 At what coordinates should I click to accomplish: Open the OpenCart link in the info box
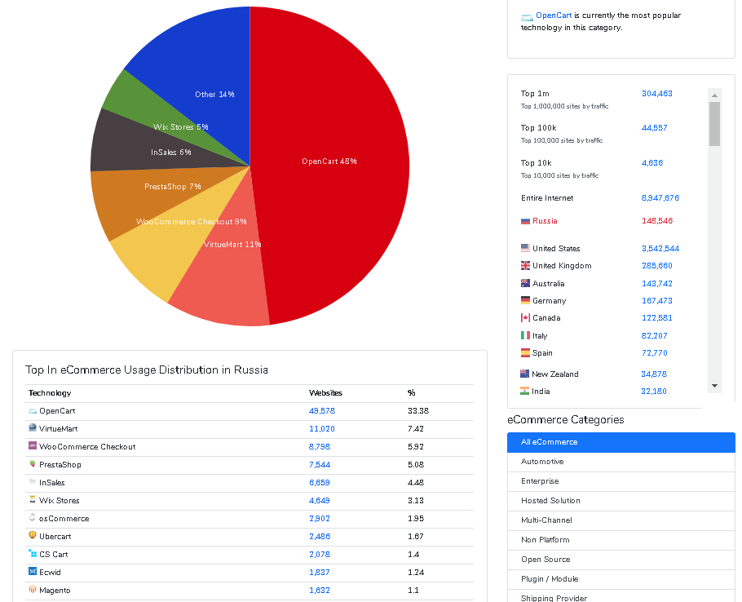pyautogui.click(x=554, y=15)
